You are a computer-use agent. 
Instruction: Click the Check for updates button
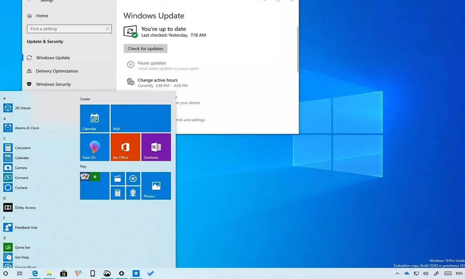pyautogui.click(x=145, y=49)
